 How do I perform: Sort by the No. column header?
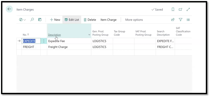[26, 35]
